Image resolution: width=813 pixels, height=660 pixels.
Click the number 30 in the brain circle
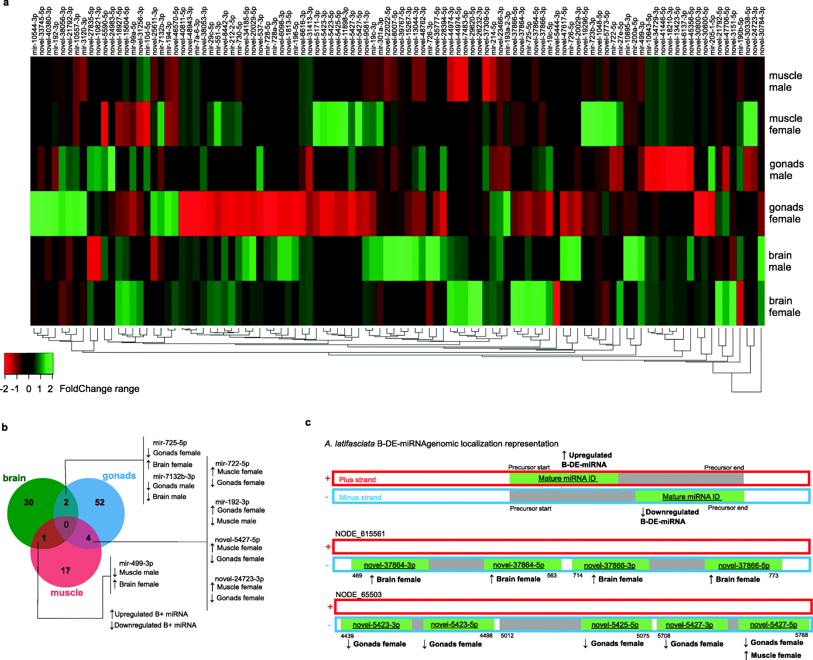click(28, 502)
